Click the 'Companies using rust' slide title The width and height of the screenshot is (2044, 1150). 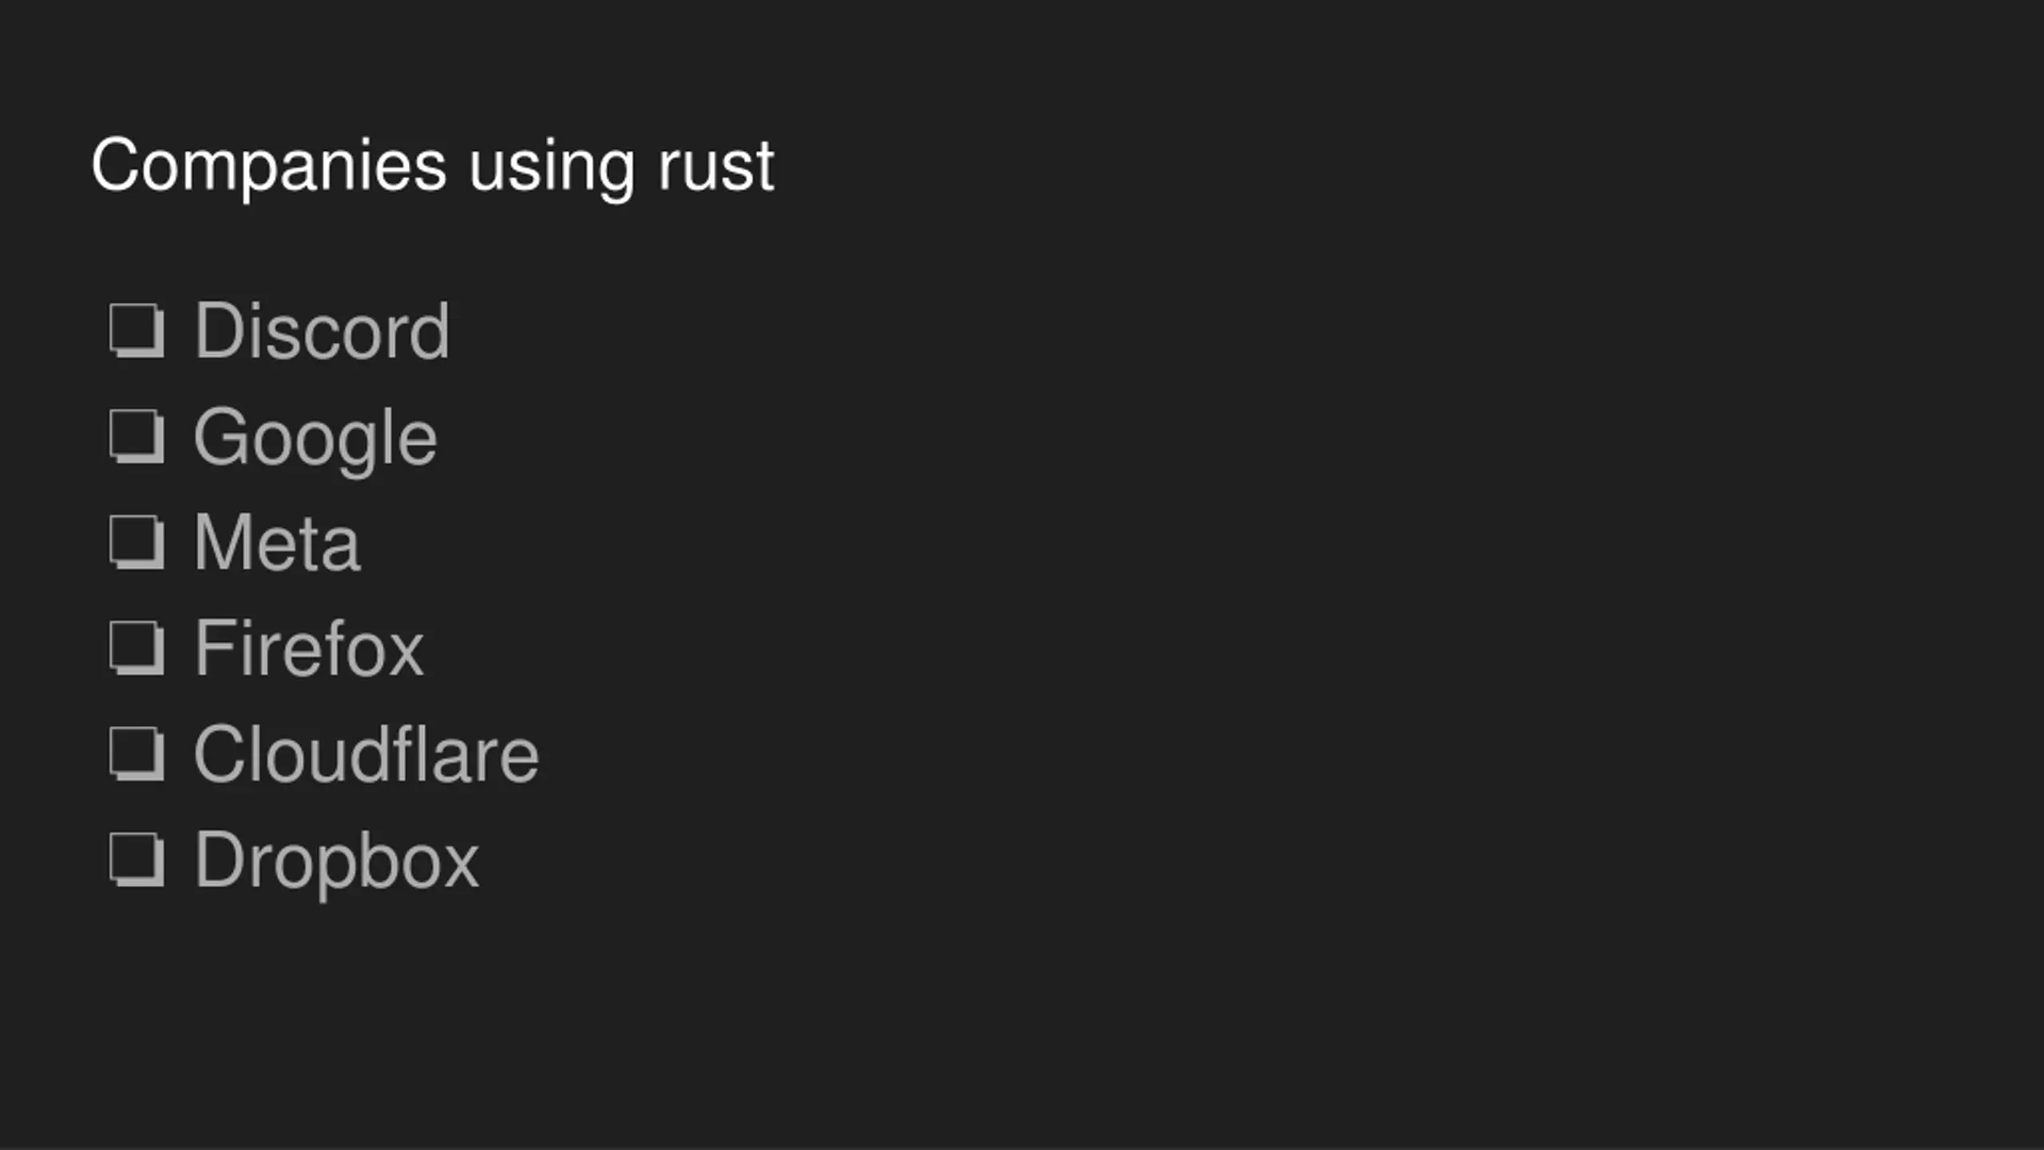click(433, 166)
